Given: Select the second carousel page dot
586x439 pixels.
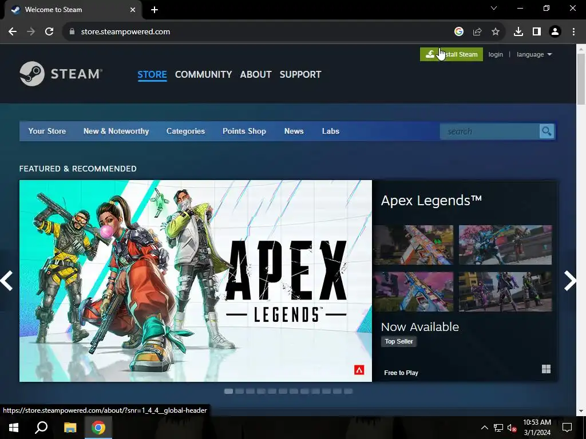Looking at the screenshot, I should pyautogui.click(x=240, y=391).
